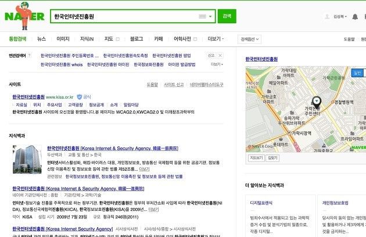The width and height of the screenshot is (366, 237).
Task: Open the 어학사전 tab
Action: (182, 39)
